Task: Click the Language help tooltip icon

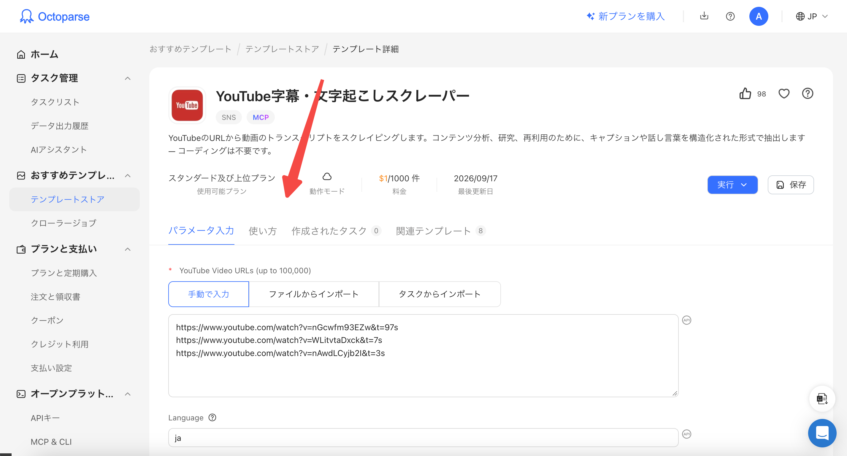Action: tap(212, 417)
